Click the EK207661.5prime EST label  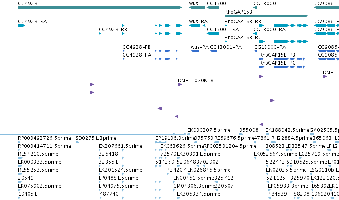coord(120,146)
